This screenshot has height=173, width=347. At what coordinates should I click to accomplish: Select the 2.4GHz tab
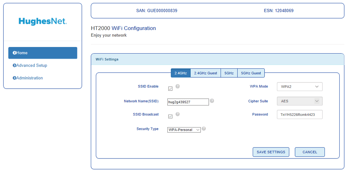click(x=181, y=73)
